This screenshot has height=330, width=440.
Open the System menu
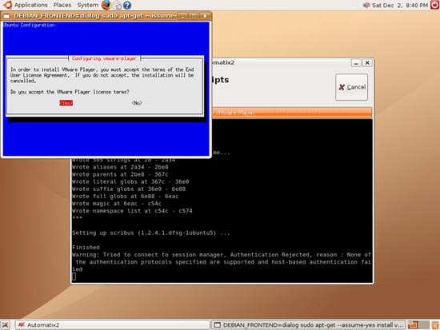pyautogui.click(x=87, y=5)
